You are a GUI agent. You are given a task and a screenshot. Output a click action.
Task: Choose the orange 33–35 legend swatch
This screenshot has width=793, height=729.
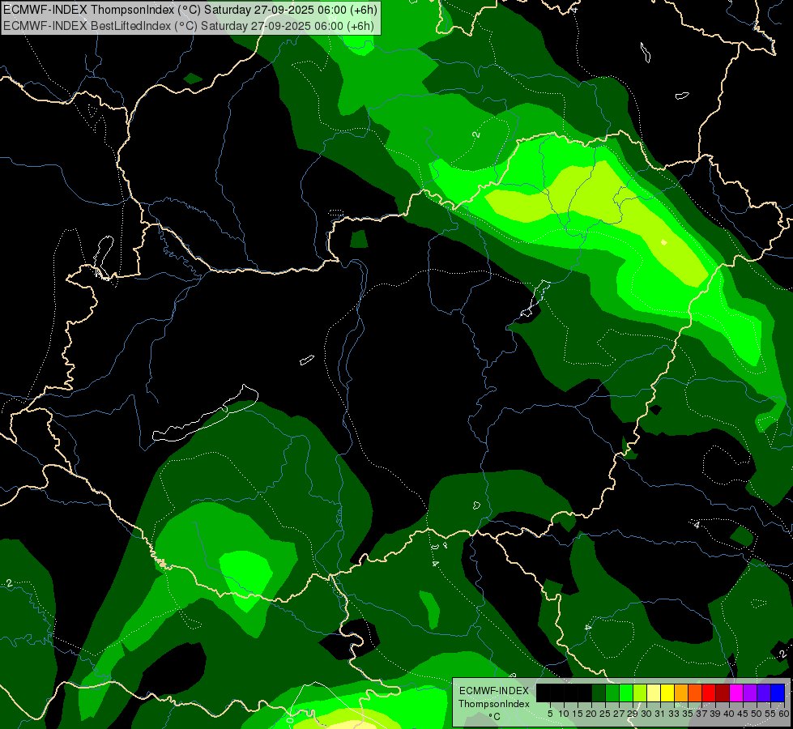pyautogui.click(x=680, y=693)
